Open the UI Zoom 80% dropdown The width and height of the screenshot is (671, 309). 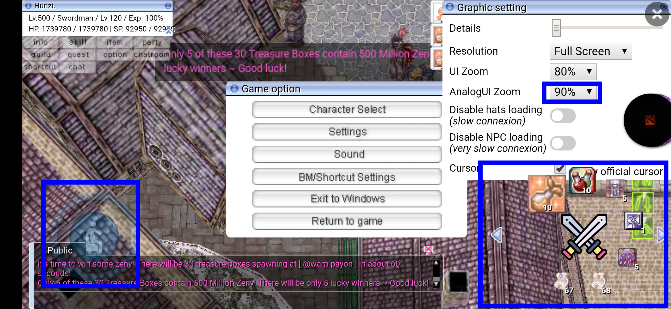coord(573,72)
